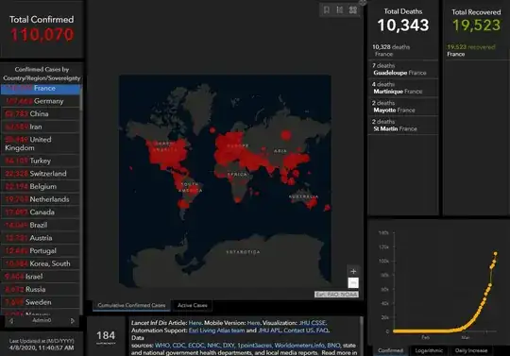Zoom out on the map with minus button

[x=353, y=283]
